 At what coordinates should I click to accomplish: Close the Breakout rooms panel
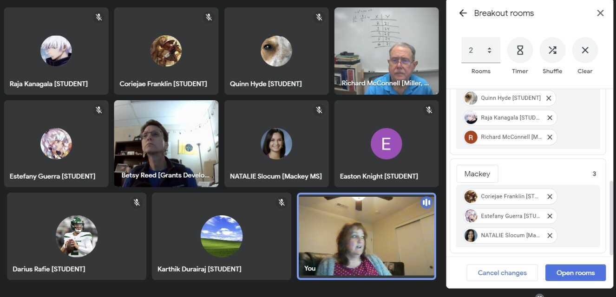600,13
